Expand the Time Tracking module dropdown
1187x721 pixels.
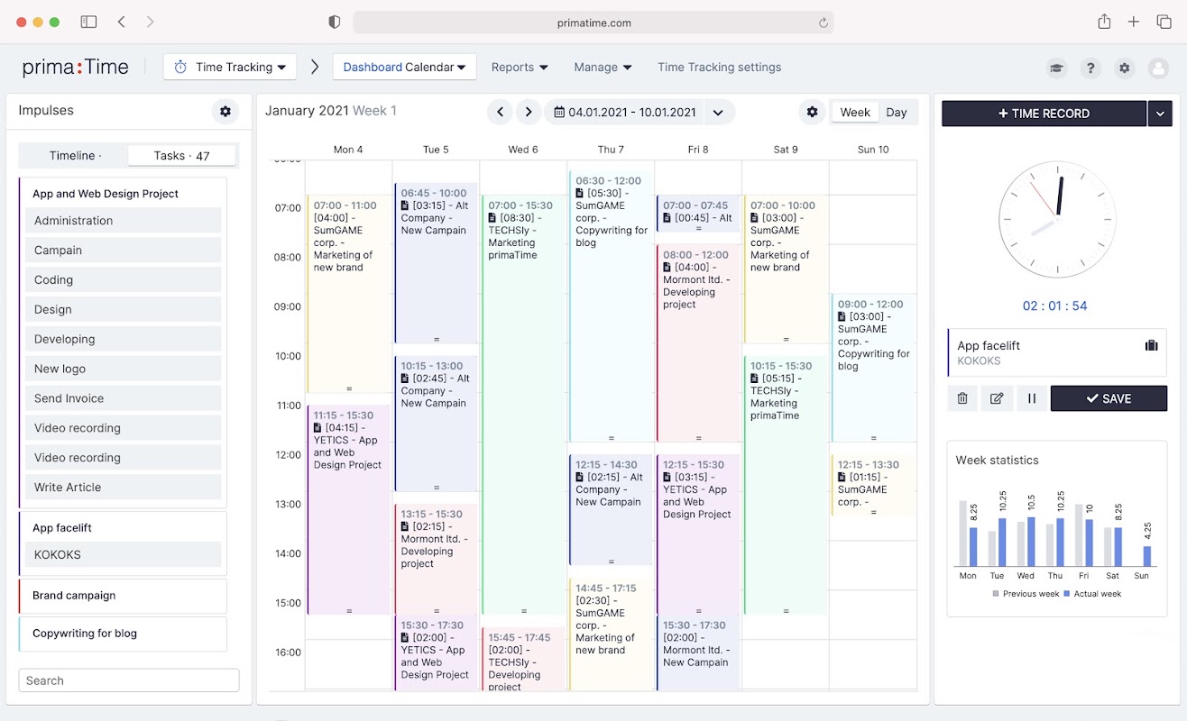click(x=230, y=67)
